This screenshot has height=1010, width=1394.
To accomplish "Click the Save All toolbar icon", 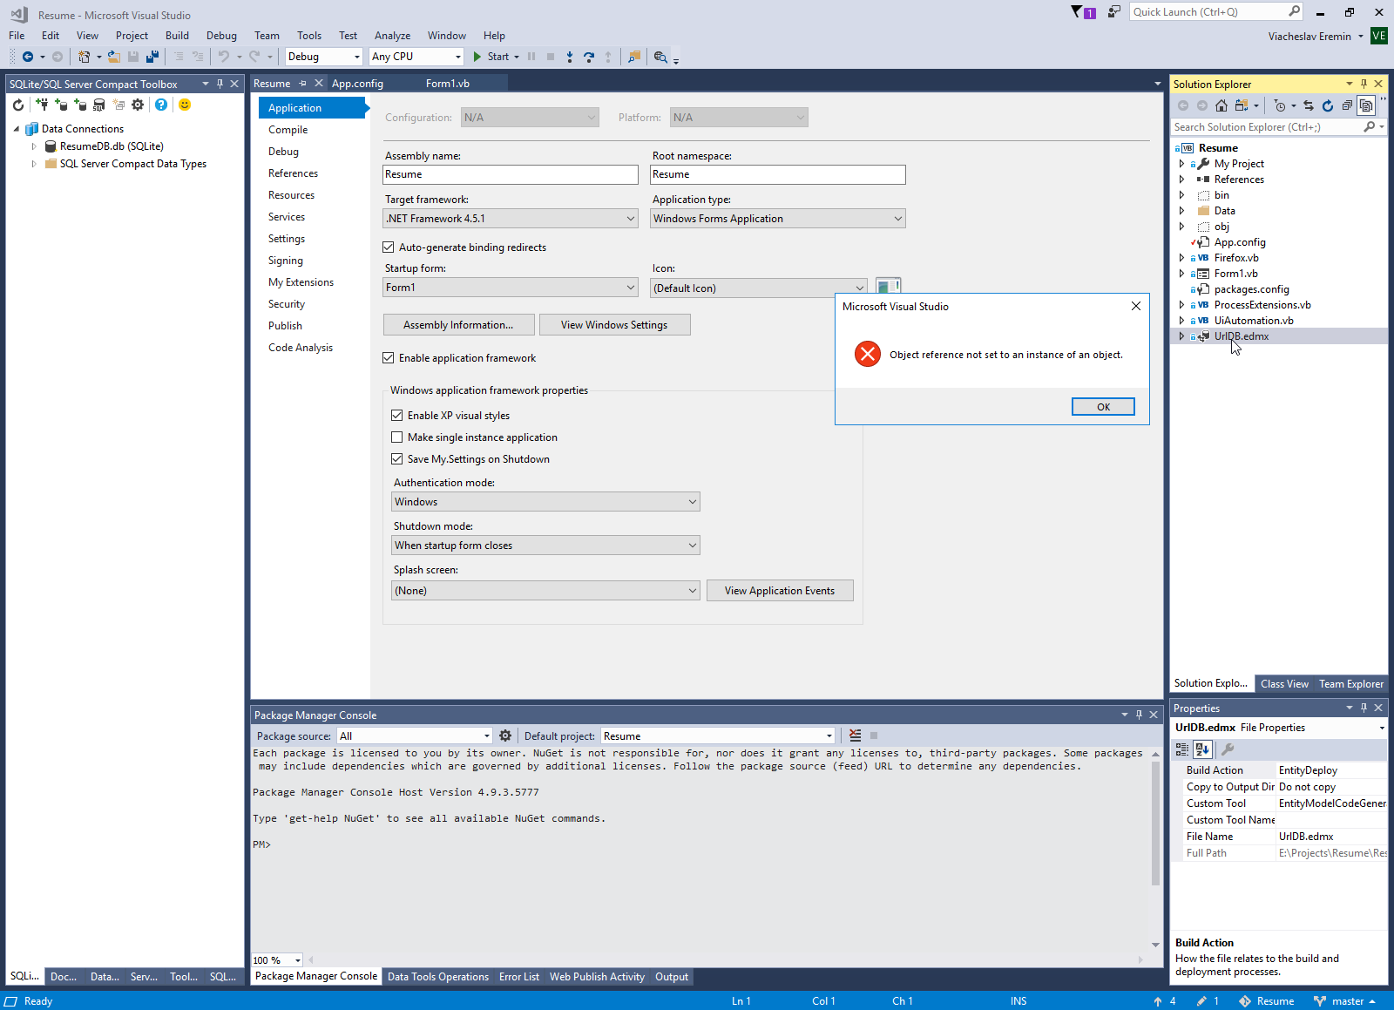I will (152, 57).
